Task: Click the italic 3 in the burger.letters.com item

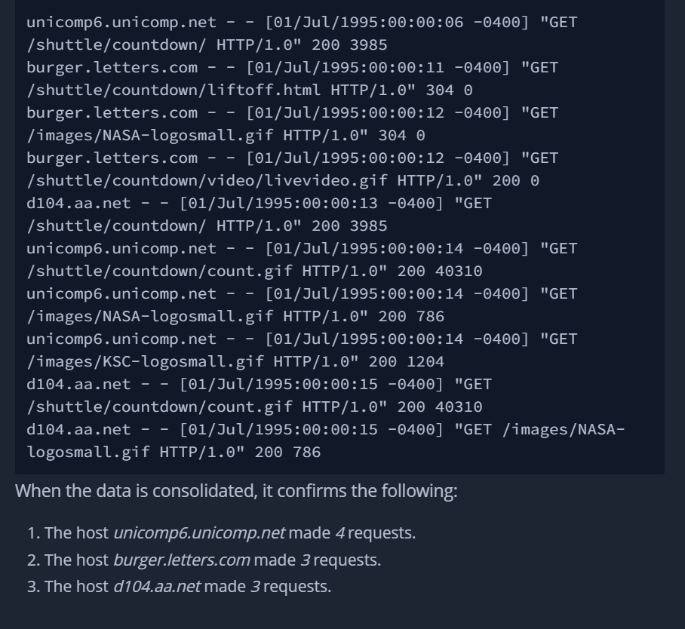Action: tap(306, 560)
